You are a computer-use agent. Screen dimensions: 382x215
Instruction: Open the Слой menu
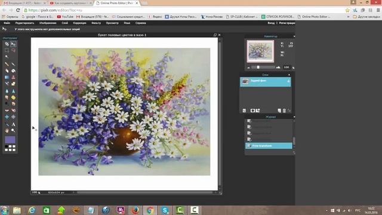pyautogui.click(x=65, y=23)
